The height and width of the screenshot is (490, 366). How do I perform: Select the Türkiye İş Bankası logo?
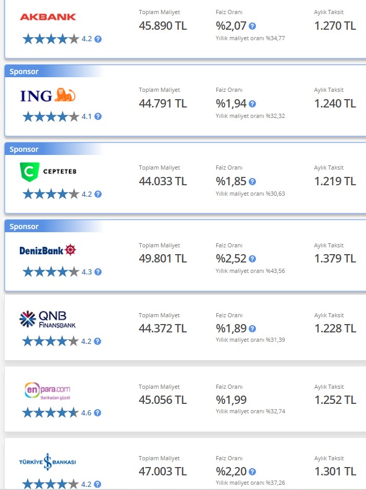(x=47, y=462)
